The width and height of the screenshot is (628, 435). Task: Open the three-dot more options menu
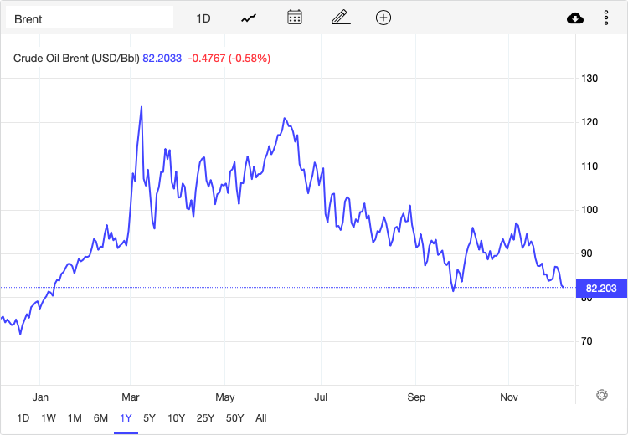point(606,18)
